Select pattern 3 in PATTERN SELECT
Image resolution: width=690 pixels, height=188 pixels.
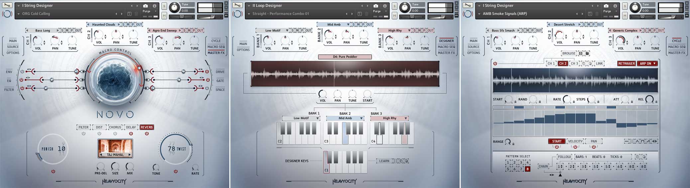(521, 162)
